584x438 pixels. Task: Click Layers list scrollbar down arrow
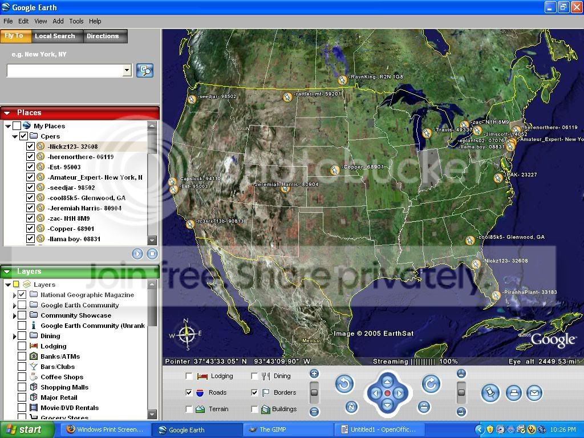click(152, 414)
